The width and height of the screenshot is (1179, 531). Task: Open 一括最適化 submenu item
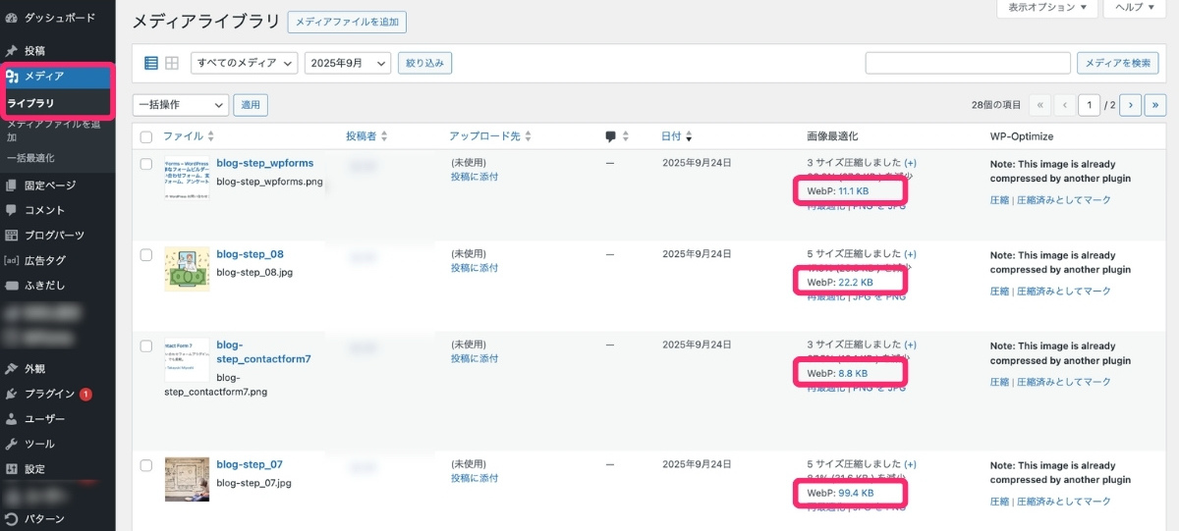(x=30, y=157)
